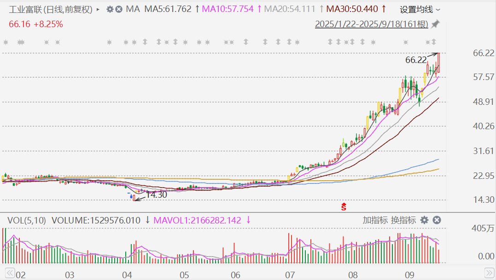Expand triangle beside 工业富联(日线,前复权) title

pyautogui.click(x=98, y=10)
